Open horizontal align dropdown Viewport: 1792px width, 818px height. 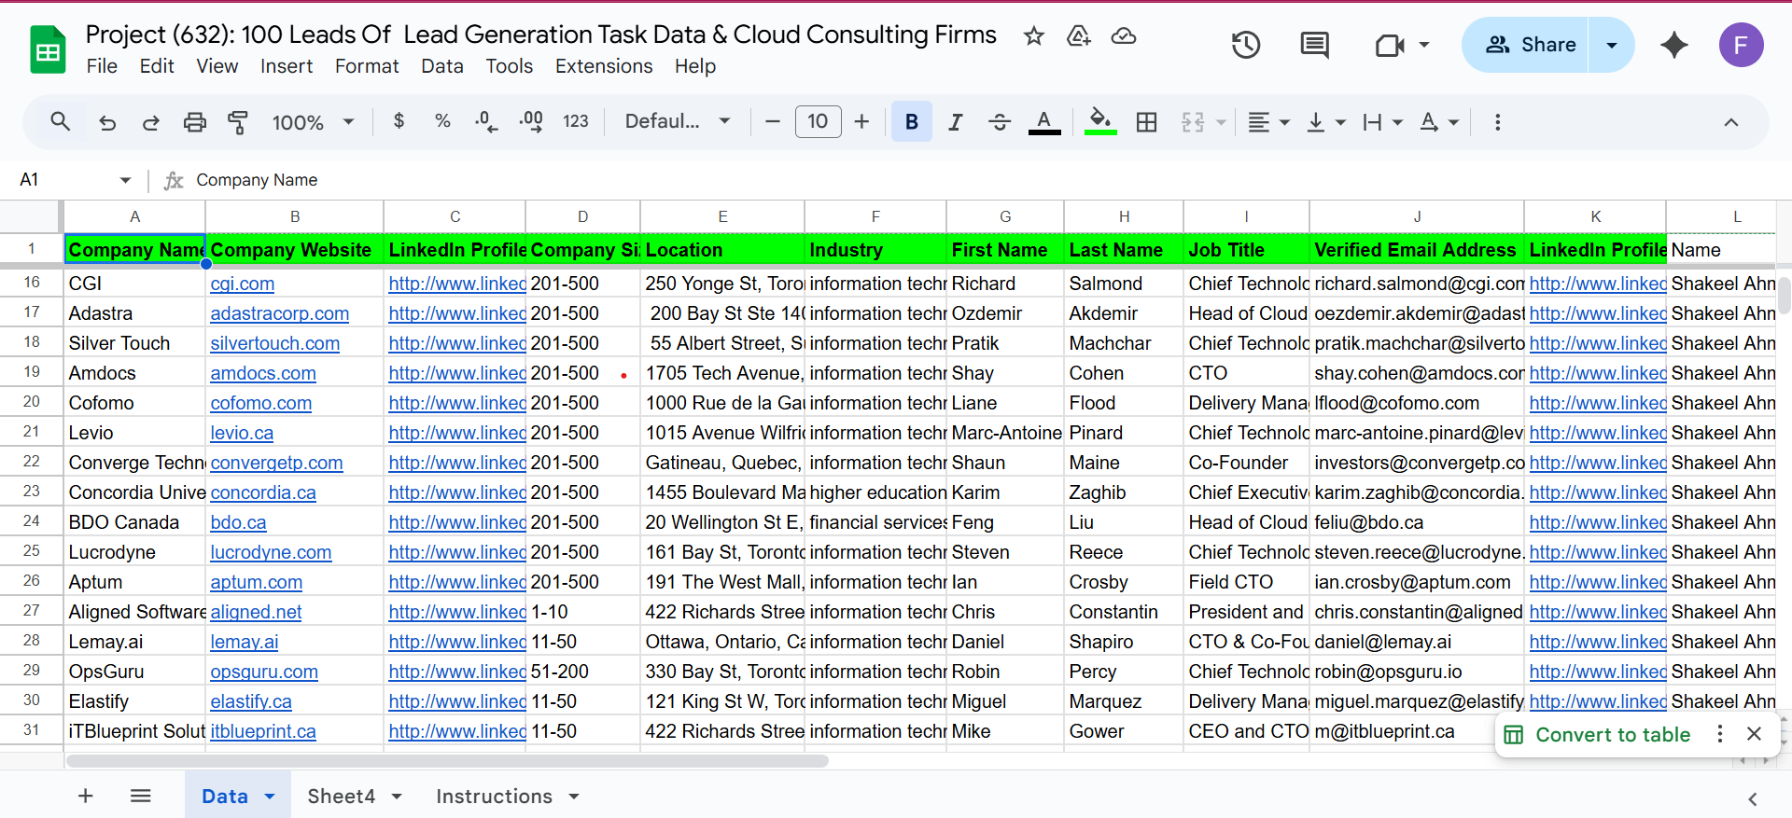point(1268,122)
